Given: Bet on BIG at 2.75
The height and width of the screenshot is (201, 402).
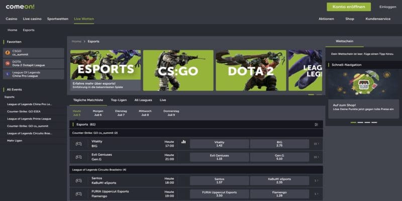Looking at the screenshot, I should pyautogui.click(x=279, y=144).
